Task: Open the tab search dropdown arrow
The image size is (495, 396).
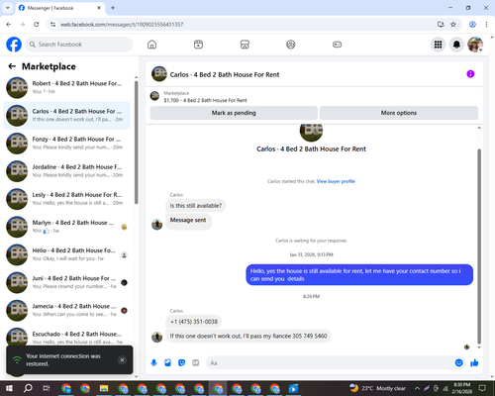Action: (8, 8)
